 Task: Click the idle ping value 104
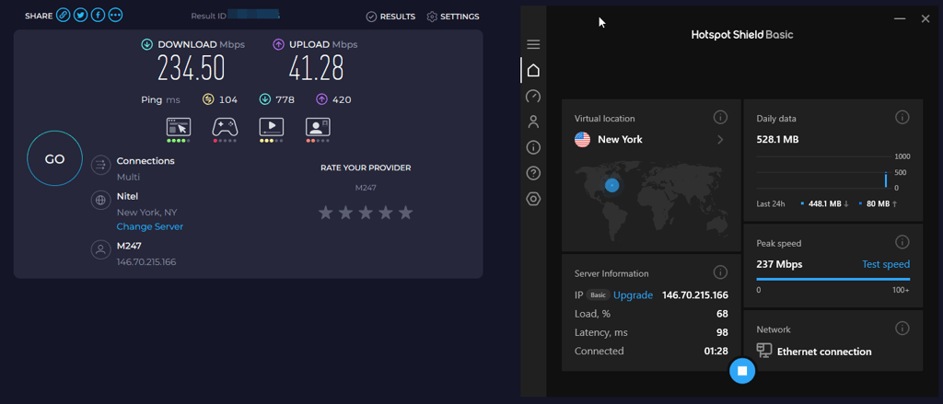pyautogui.click(x=228, y=99)
